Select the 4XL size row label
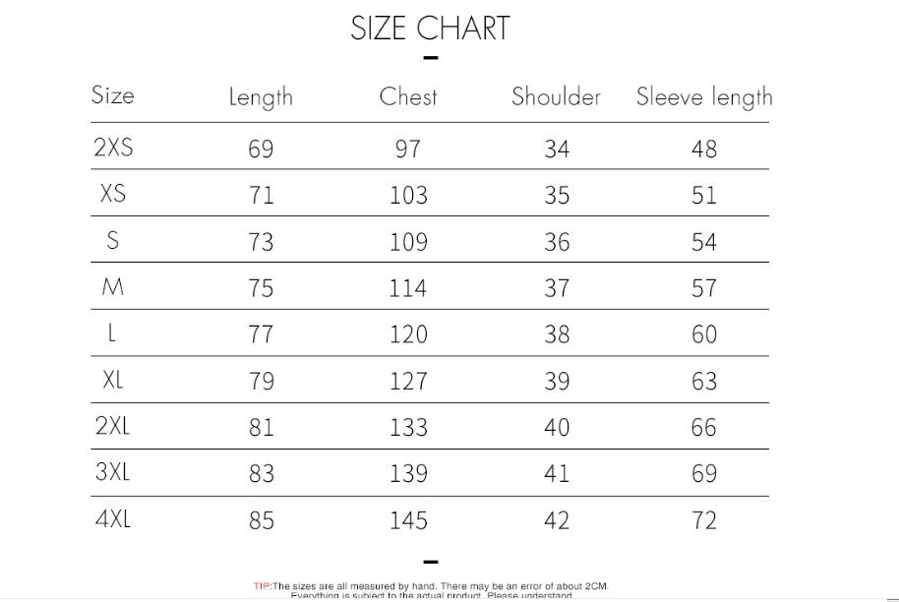The height and width of the screenshot is (602, 899). (113, 519)
